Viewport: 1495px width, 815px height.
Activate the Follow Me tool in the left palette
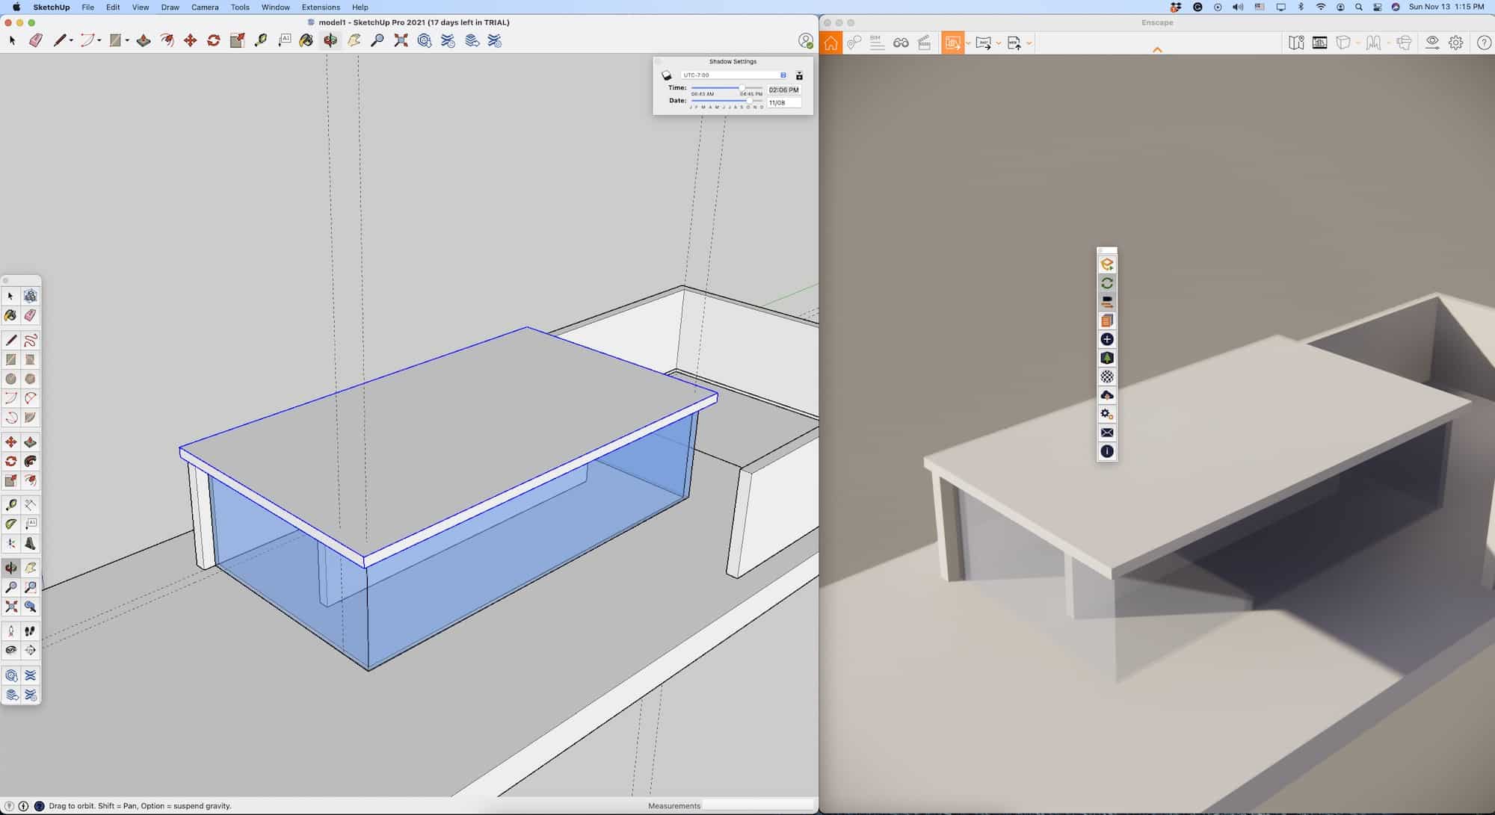tap(30, 461)
